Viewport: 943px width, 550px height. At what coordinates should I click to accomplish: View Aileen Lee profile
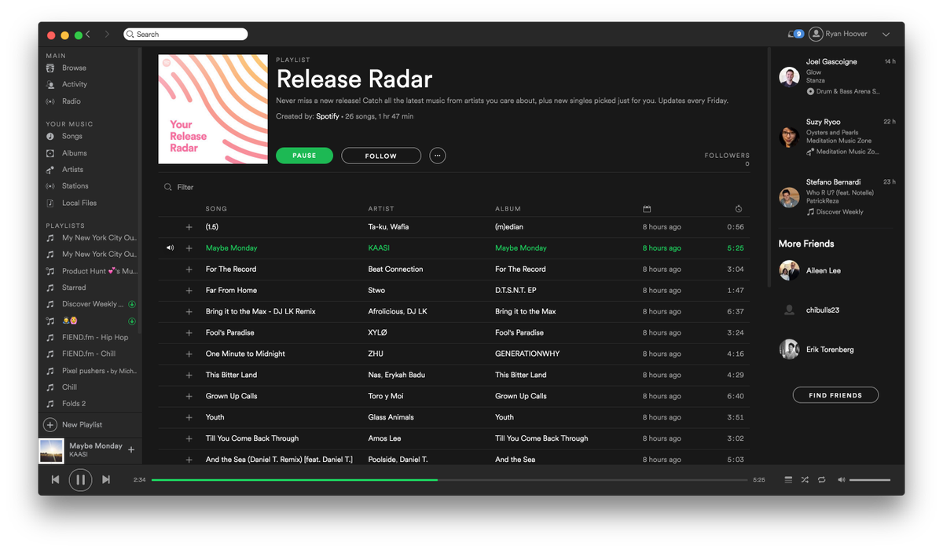pos(824,270)
